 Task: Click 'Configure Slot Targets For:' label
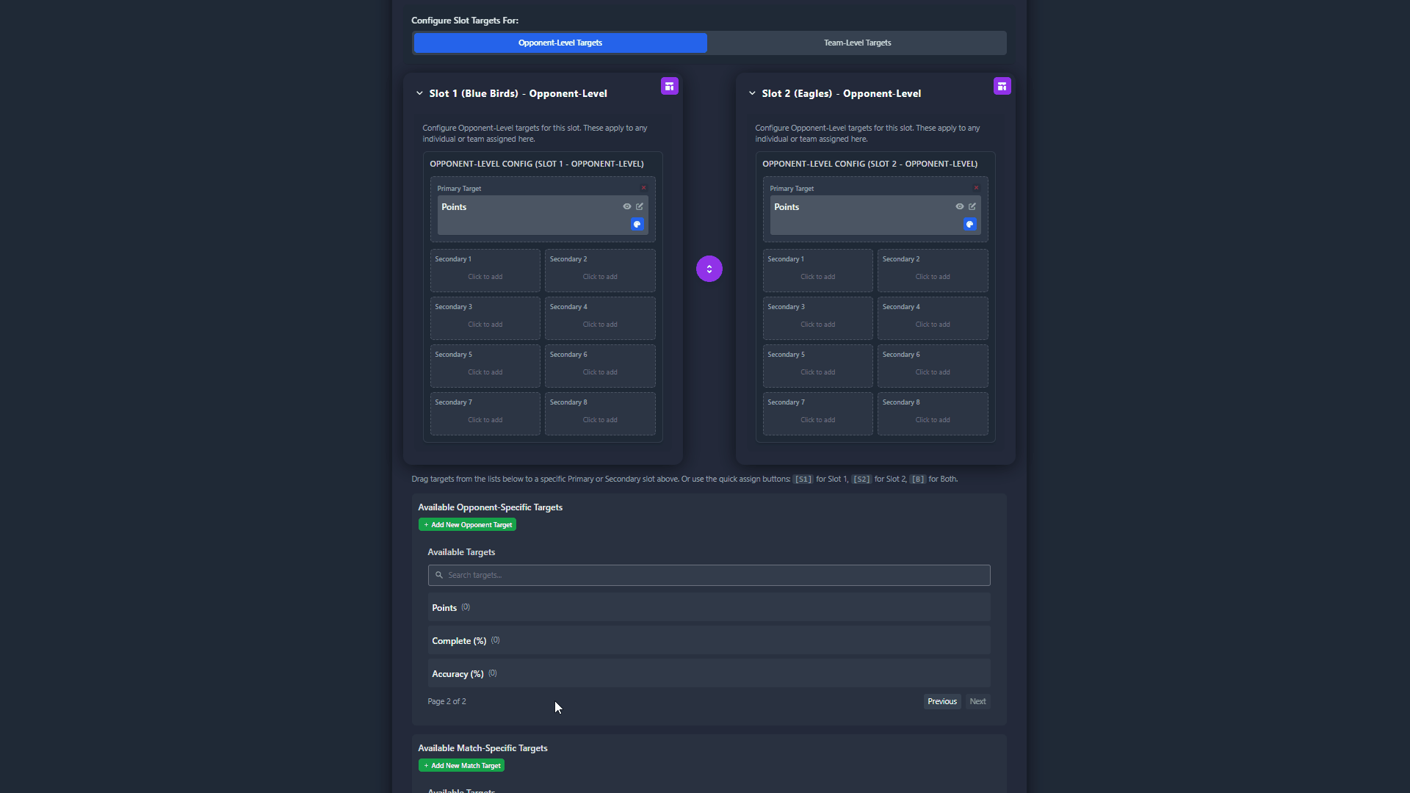click(465, 21)
